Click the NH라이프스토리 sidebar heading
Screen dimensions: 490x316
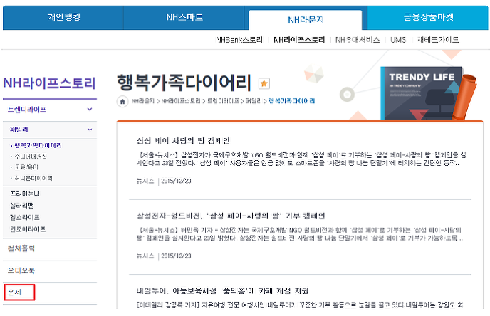click(x=49, y=83)
